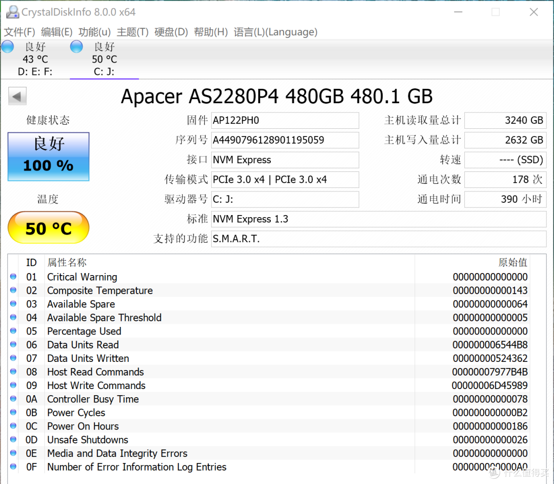
Task: Click the status dot beside Critical Warning
Action: [x=13, y=277]
